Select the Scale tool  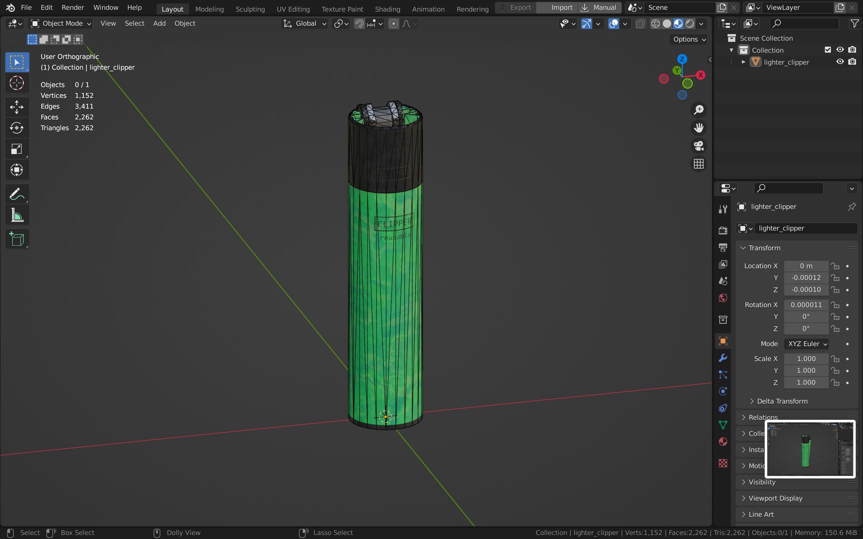[17, 149]
